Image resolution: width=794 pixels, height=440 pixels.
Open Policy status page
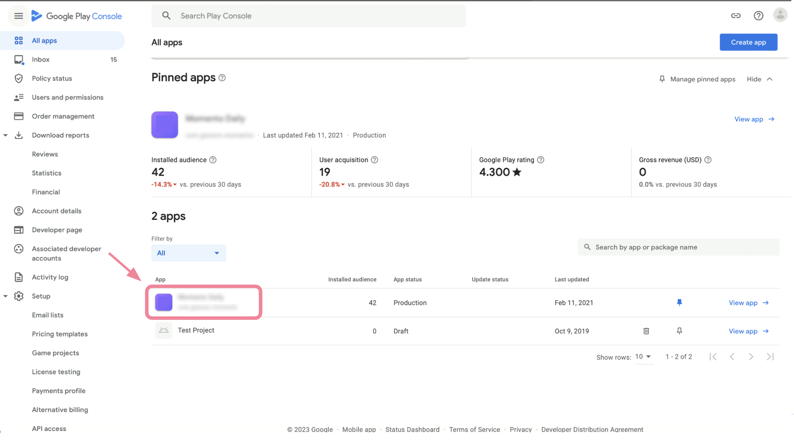[x=52, y=78]
